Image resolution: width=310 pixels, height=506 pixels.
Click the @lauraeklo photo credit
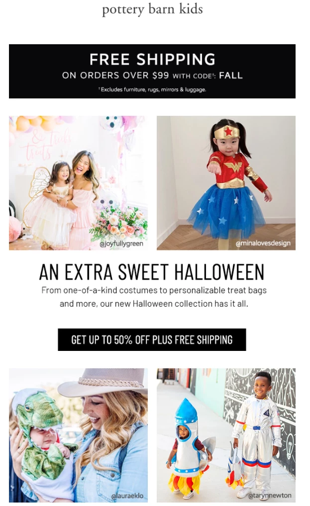point(127,496)
